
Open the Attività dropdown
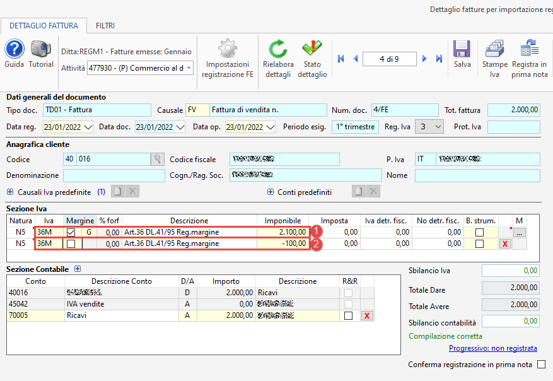click(x=189, y=67)
